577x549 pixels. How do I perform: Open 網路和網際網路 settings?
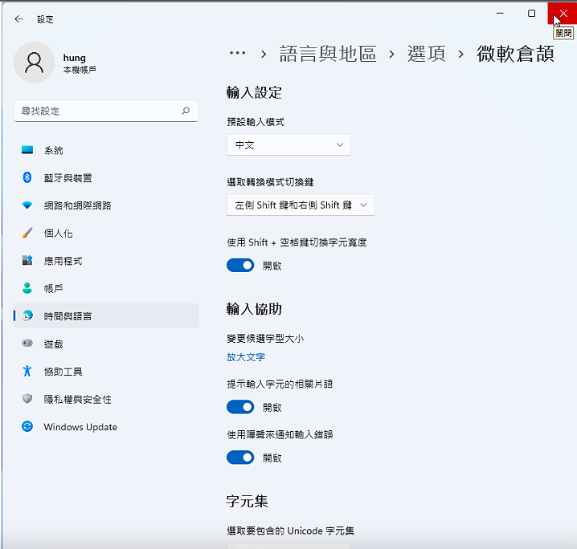pos(106,205)
